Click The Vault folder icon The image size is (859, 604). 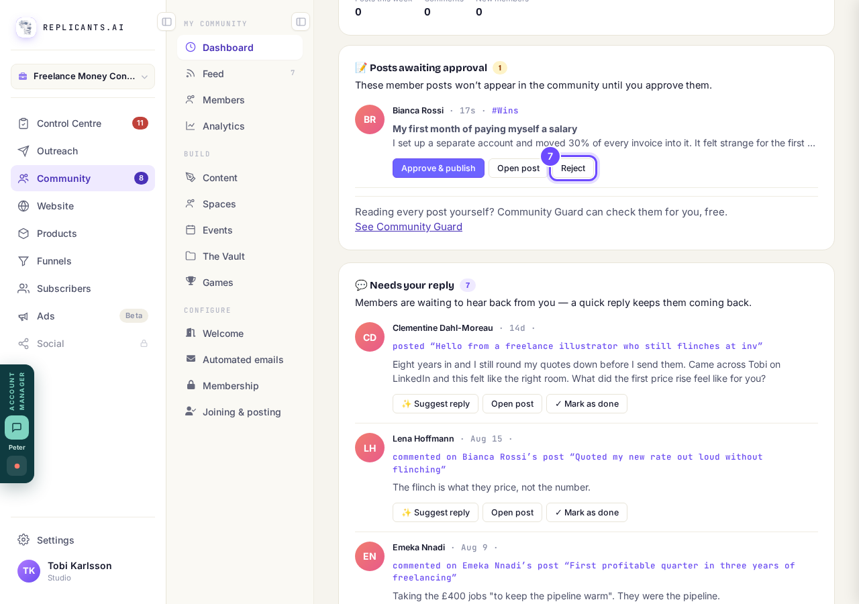tap(191, 256)
